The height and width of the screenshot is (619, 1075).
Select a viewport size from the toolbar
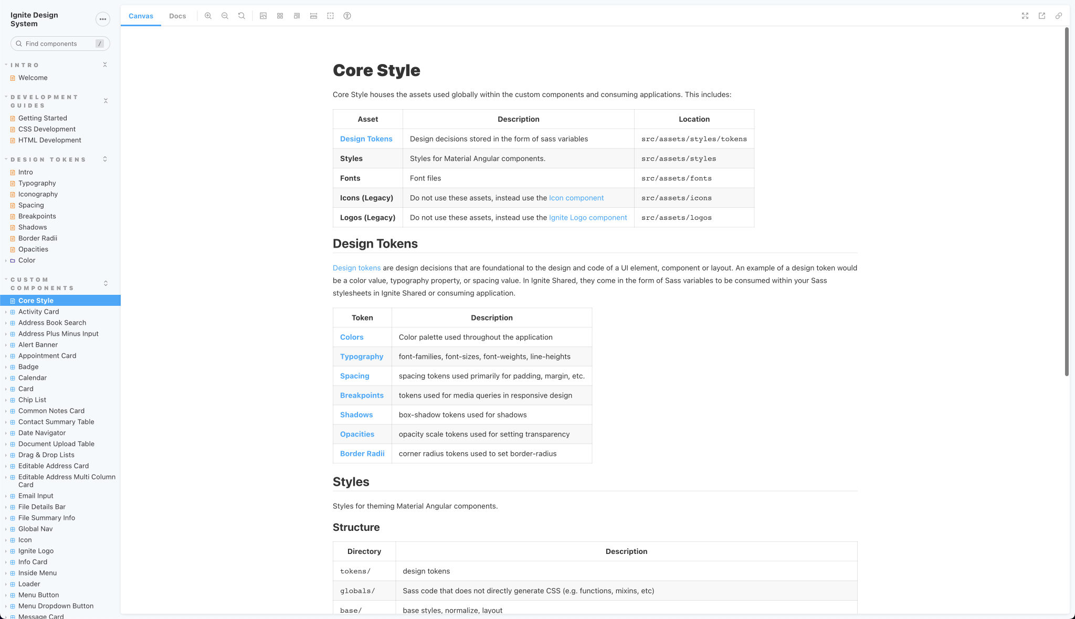[297, 16]
